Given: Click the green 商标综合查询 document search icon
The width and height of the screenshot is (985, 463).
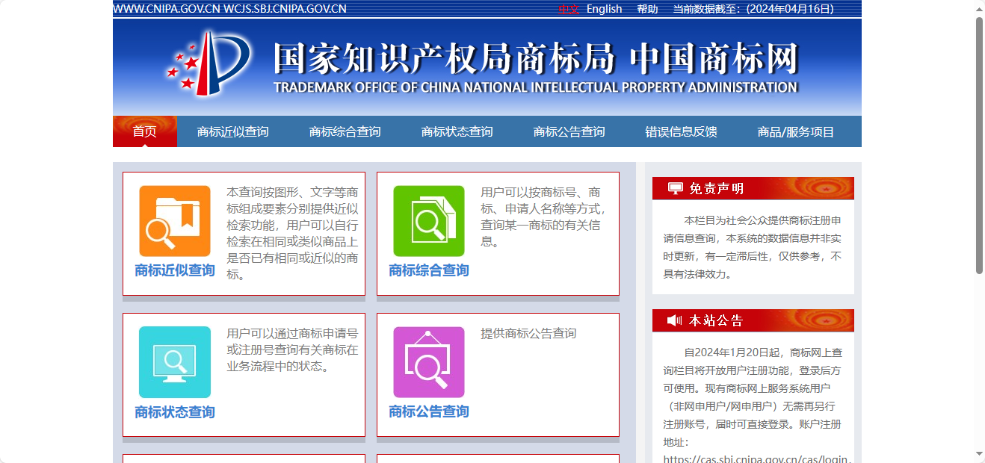Looking at the screenshot, I should click(429, 221).
